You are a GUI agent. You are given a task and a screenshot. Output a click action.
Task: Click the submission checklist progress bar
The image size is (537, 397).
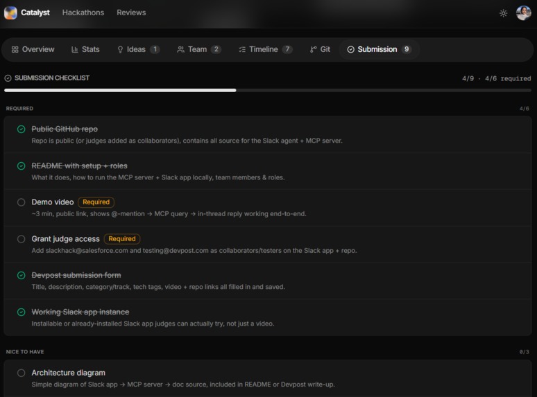pos(268,90)
